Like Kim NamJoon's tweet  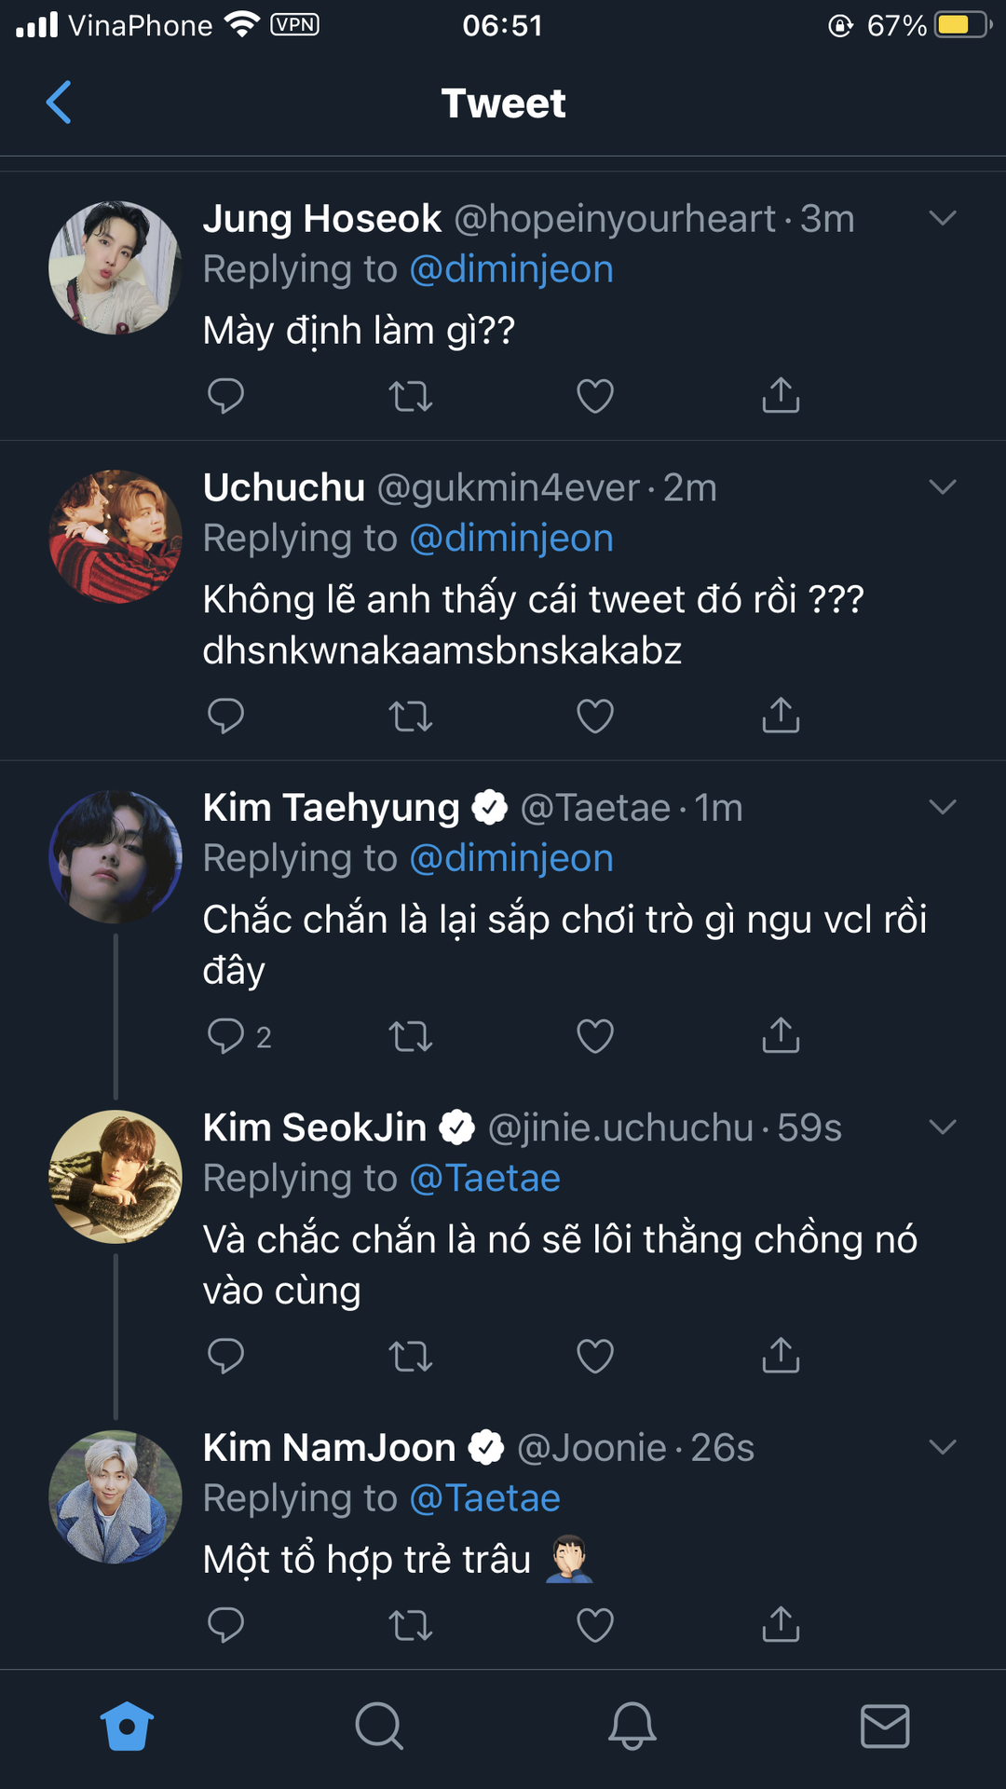[595, 1624]
